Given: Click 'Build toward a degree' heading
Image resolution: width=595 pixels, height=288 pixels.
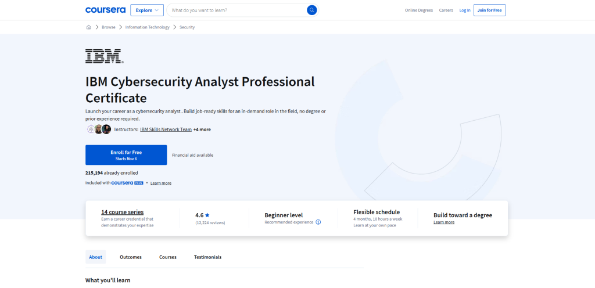Looking at the screenshot, I should tap(463, 215).
